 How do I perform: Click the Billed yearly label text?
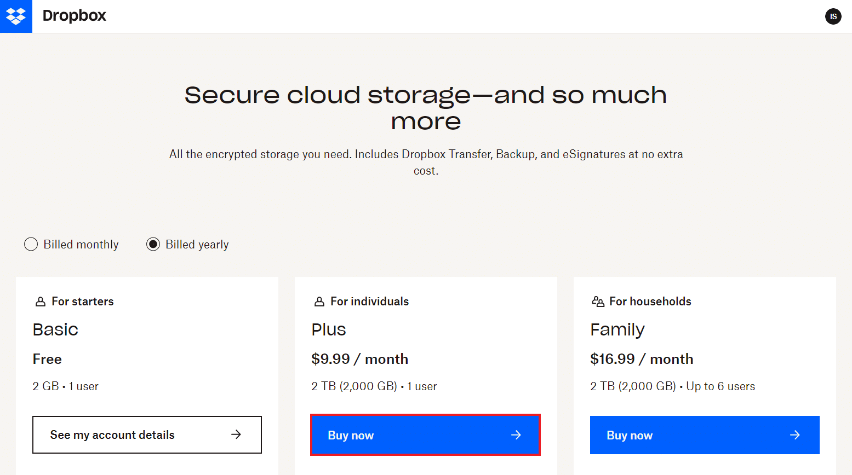click(197, 245)
